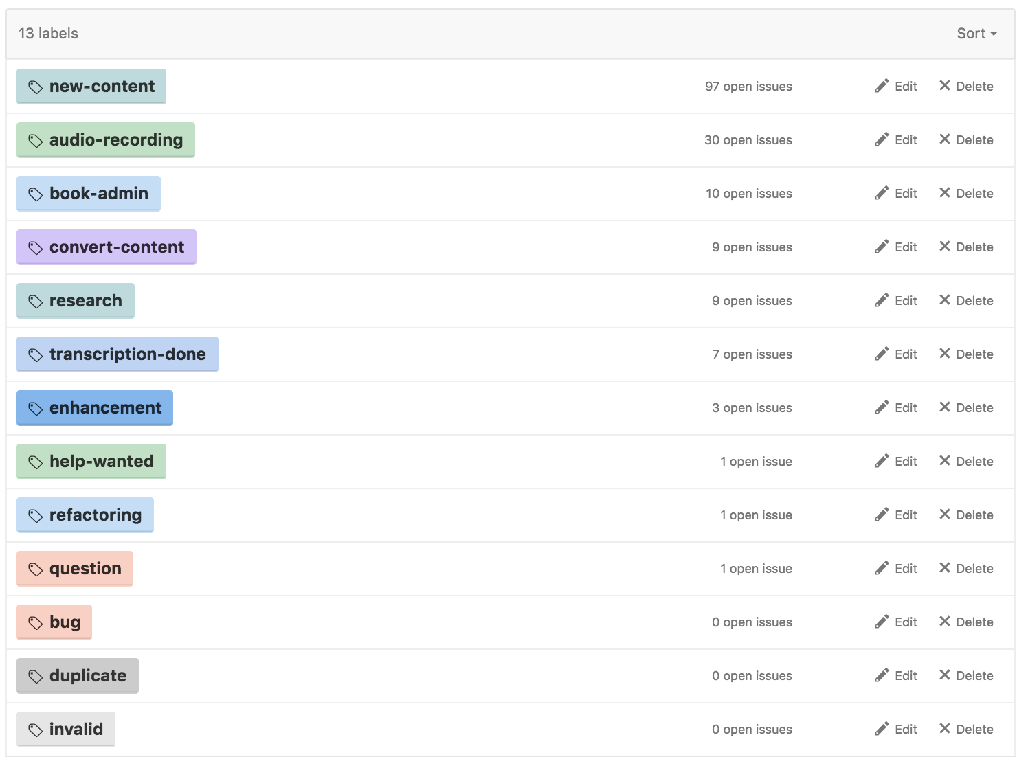
Task: View 97 open issues for new-content
Action: tap(748, 87)
